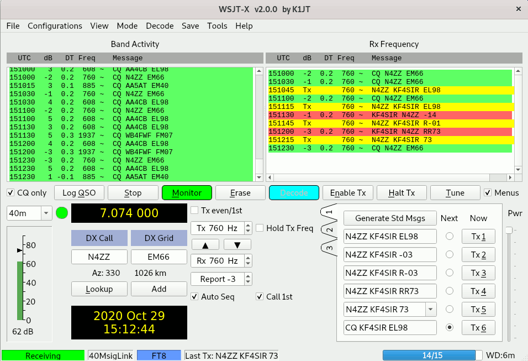Open the 40m band dropdown
This screenshot has width=528, height=361.
tap(46, 213)
